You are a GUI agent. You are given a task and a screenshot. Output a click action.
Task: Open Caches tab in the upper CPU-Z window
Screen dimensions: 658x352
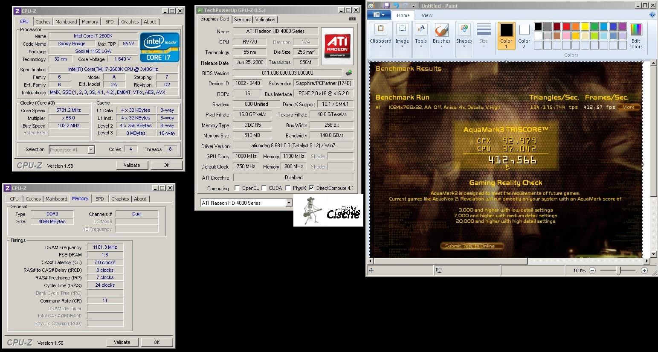(43, 22)
